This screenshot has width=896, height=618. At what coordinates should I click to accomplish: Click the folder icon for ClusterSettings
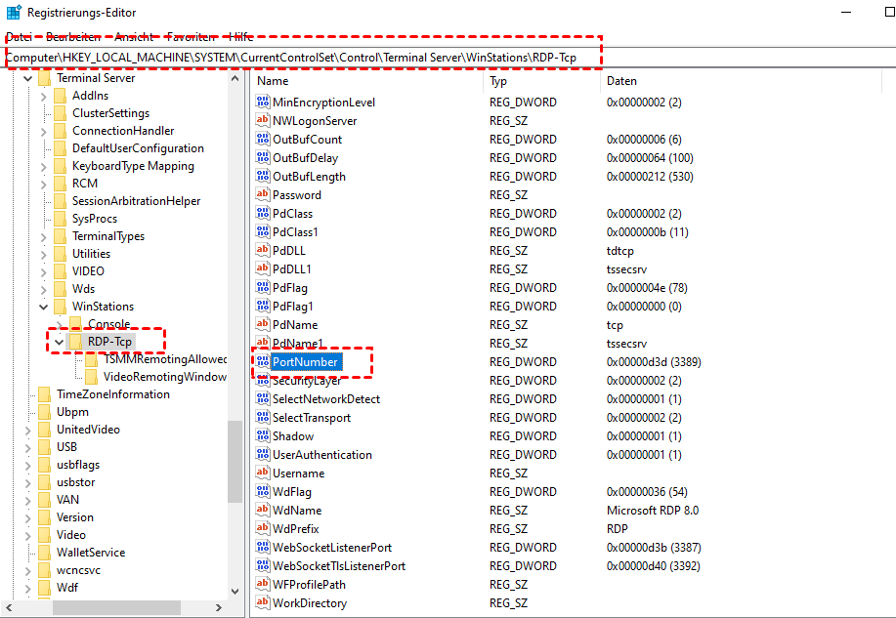[61, 113]
